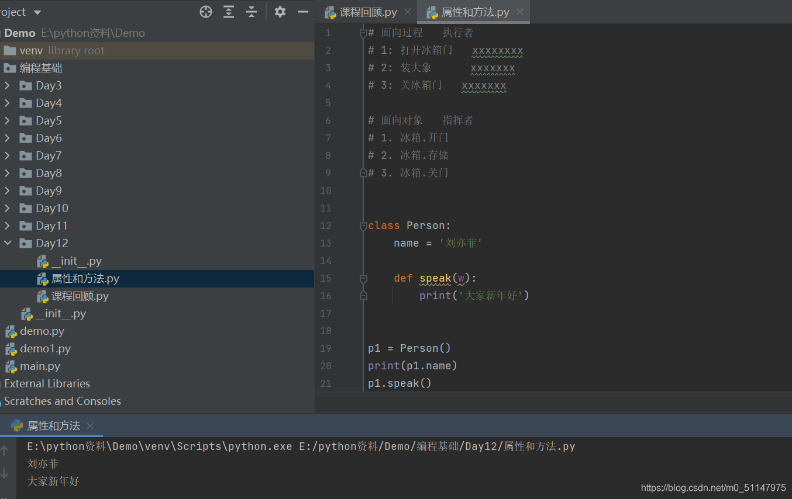Select the venv library root folder
This screenshot has width=792, height=499.
click(x=157, y=51)
